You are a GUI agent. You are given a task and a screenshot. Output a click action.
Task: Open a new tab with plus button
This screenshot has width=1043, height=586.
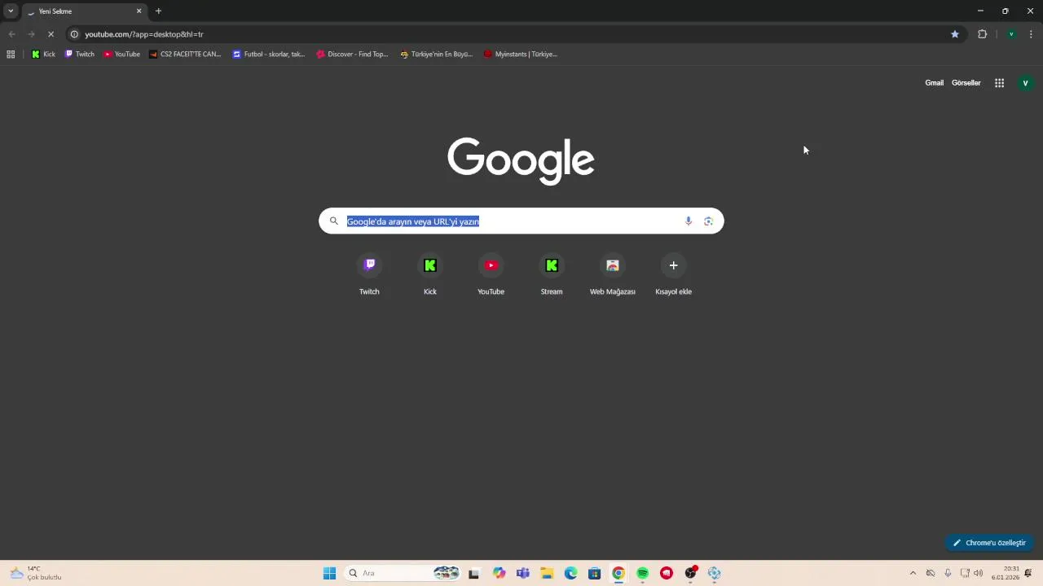[158, 11]
